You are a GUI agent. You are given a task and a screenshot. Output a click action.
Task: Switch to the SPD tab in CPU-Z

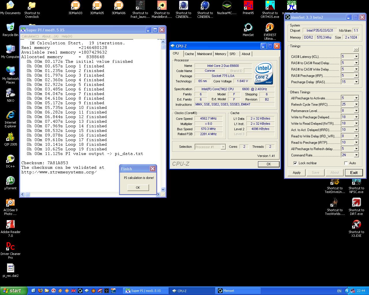233,54
